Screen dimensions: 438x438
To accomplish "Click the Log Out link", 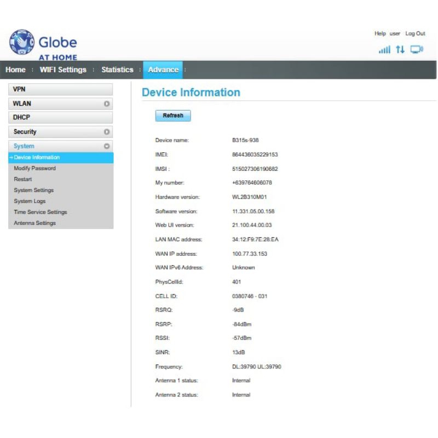I will pos(415,33).
